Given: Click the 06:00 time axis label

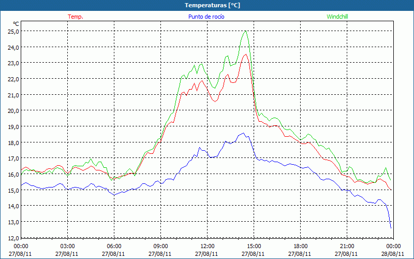Looking at the screenshot, I should tap(114, 247).
